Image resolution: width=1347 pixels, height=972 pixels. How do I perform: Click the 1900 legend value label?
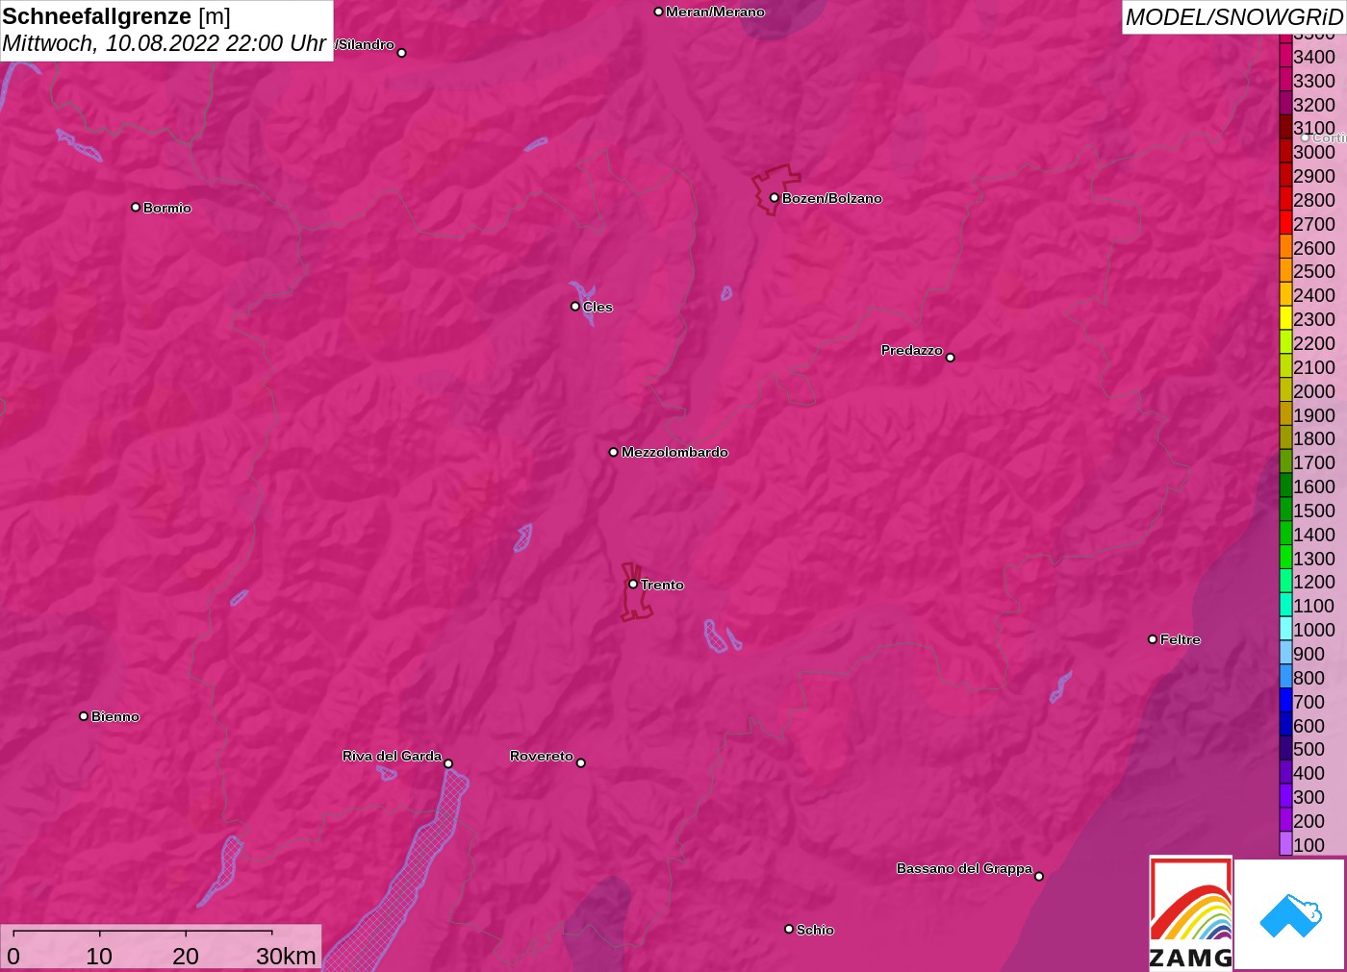click(x=1314, y=415)
